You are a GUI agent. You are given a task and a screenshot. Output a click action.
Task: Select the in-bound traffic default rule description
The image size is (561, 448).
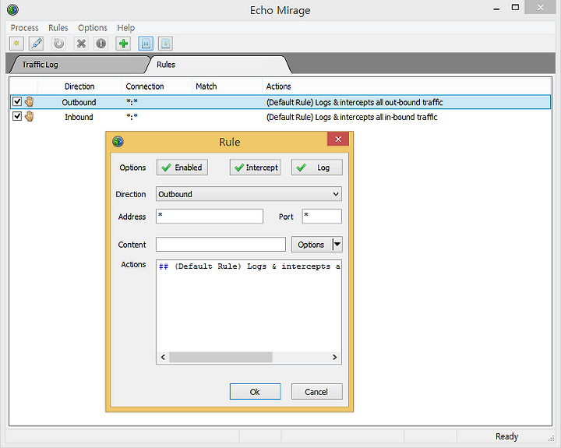[351, 117]
